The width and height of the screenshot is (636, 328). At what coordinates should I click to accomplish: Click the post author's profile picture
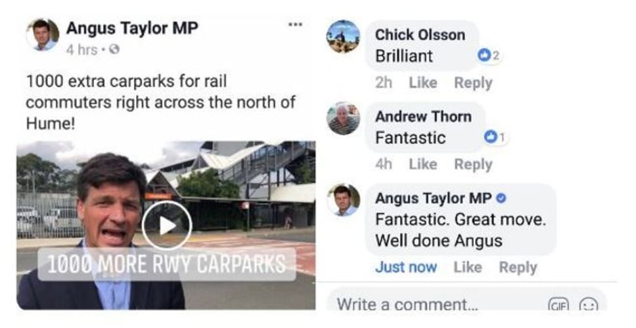(x=42, y=35)
